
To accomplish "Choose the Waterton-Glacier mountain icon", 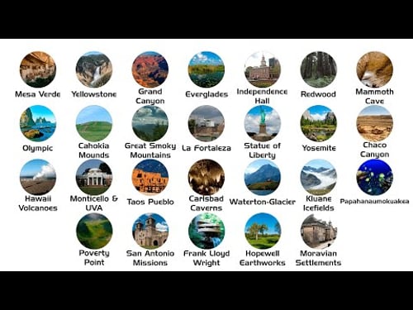I will 263,177.
